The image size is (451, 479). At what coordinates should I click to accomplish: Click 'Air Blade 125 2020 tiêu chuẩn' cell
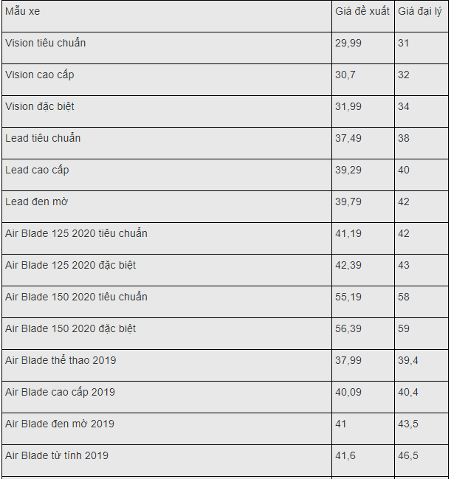pos(167,238)
